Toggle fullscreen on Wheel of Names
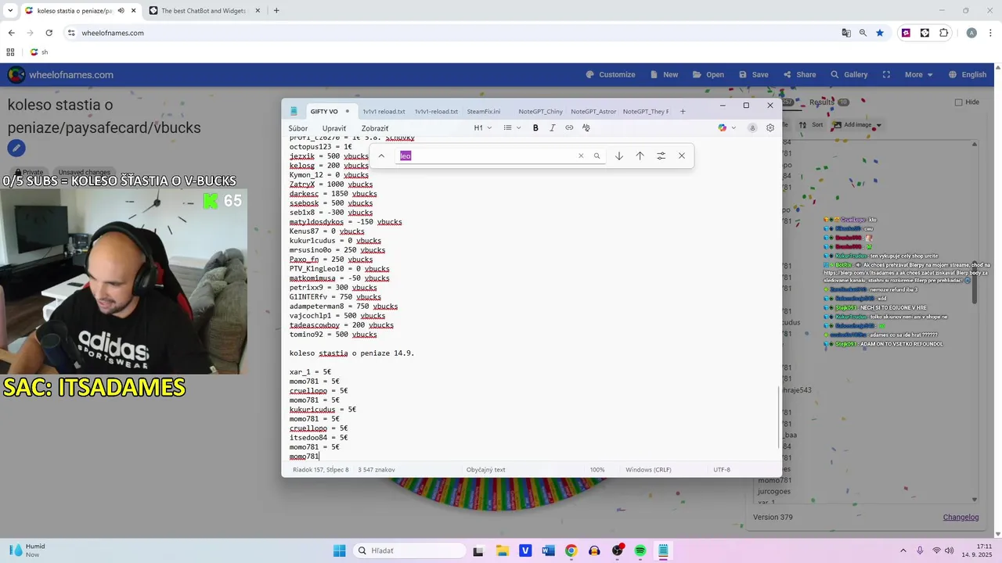1002x563 pixels. [886, 74]
